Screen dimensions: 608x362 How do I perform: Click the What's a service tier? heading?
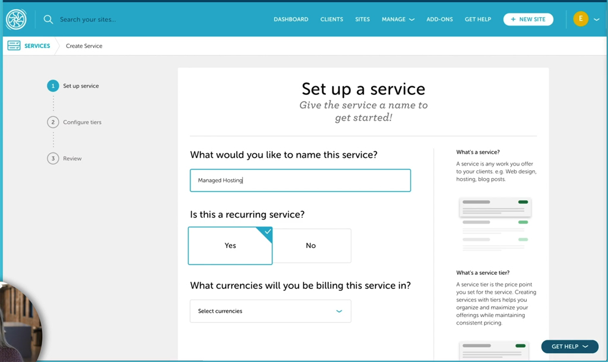coord(483,272)
